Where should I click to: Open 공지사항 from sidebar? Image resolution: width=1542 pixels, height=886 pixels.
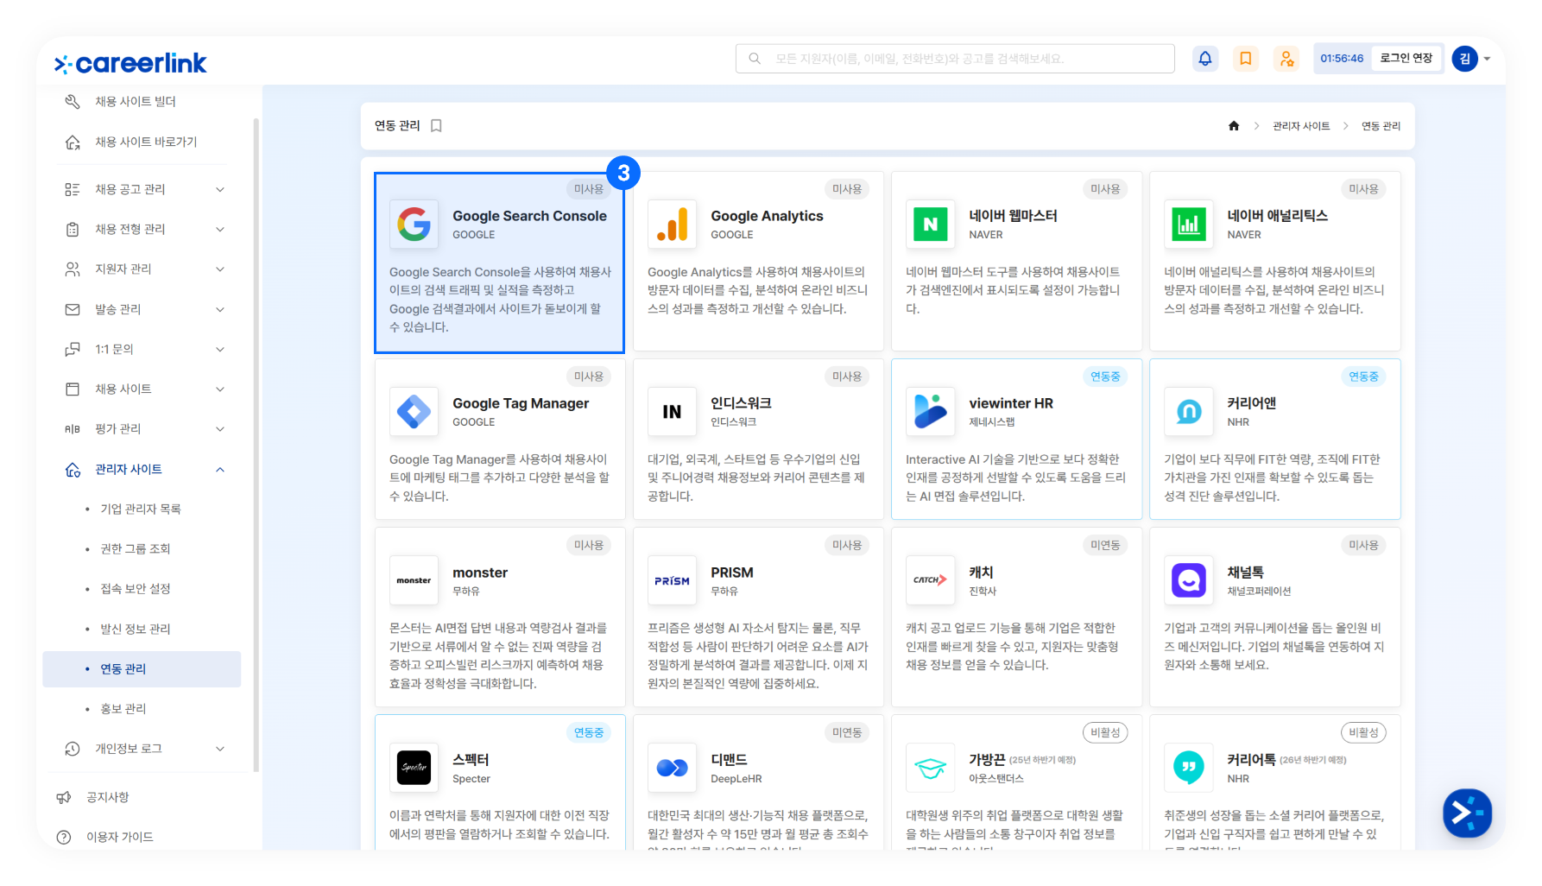click(108, 797)
